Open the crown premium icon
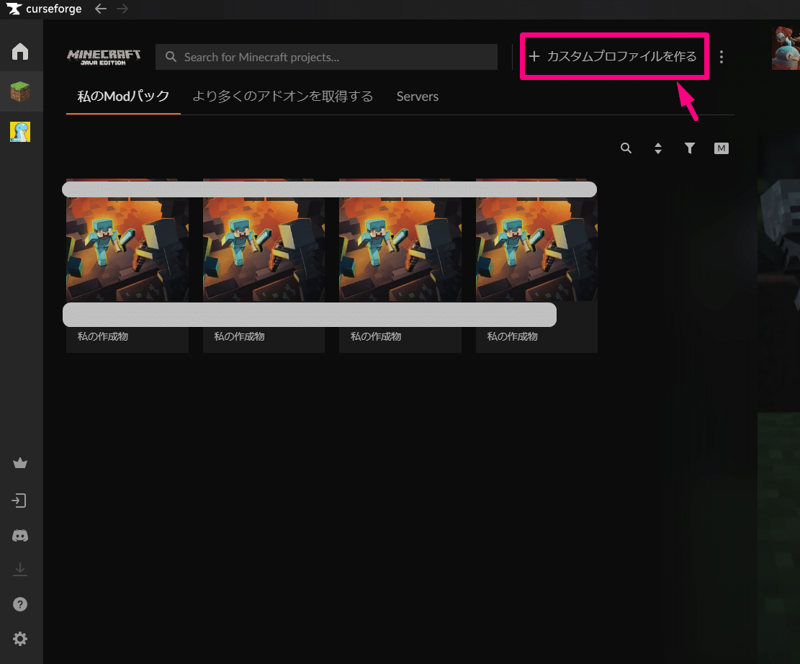This screenshot has height=664, width=800. [x=20, y=463]
